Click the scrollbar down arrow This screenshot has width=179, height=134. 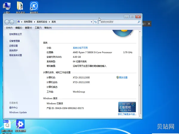tap(140, 116)
